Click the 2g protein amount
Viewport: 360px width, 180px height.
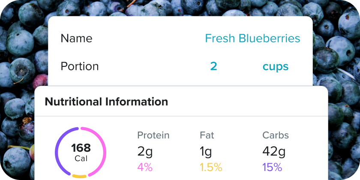click(x=145, y=151)
